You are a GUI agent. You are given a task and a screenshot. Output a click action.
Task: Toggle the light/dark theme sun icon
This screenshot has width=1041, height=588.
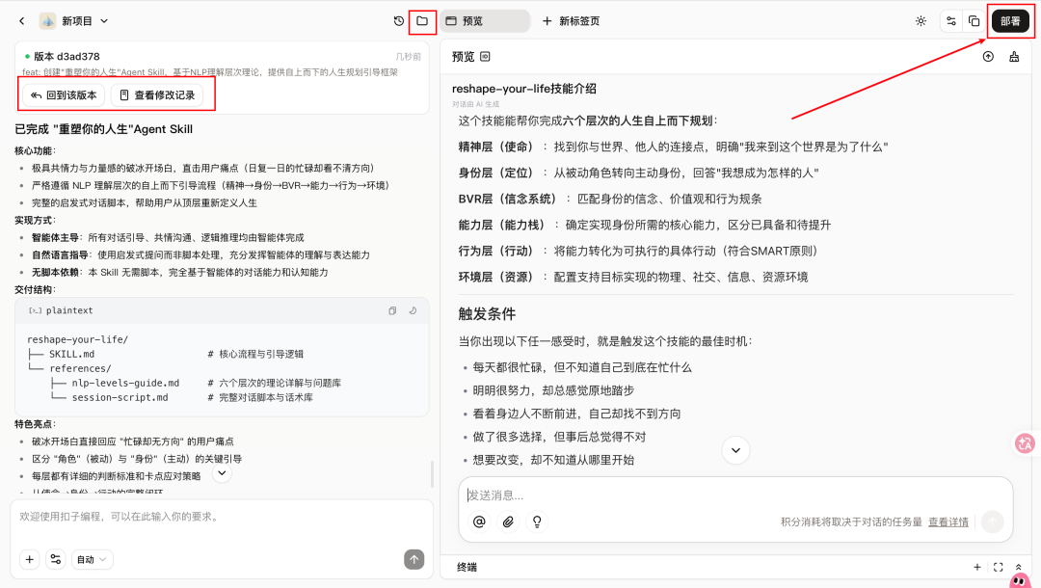coord(921,20)
